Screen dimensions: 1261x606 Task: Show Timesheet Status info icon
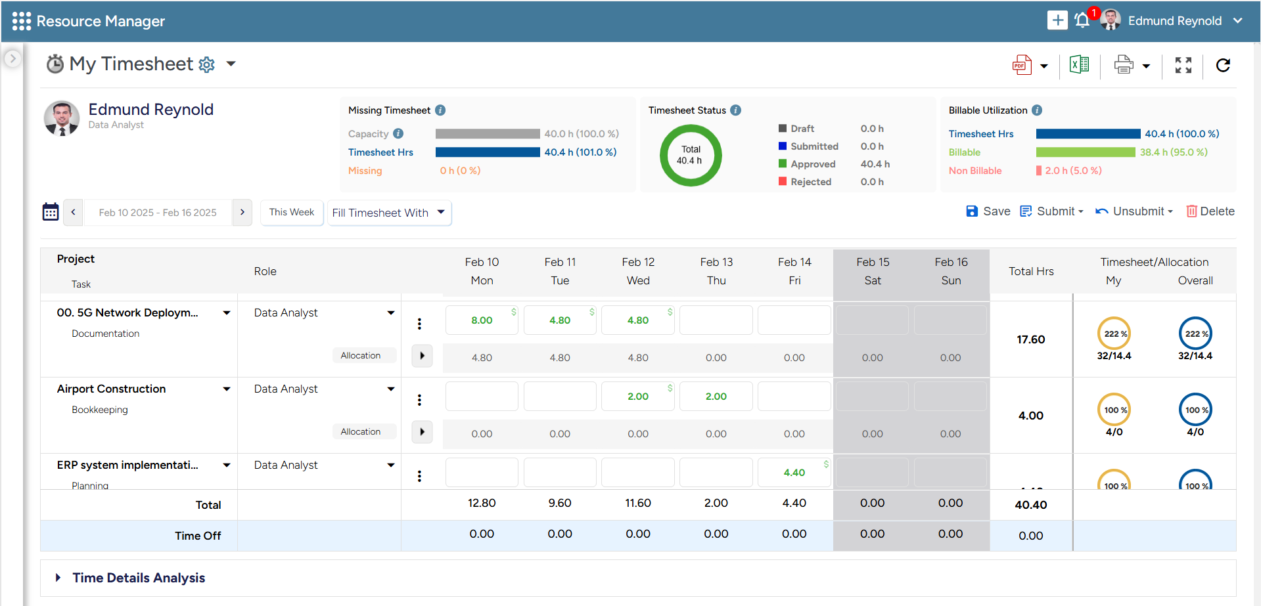tap(736, 110)
